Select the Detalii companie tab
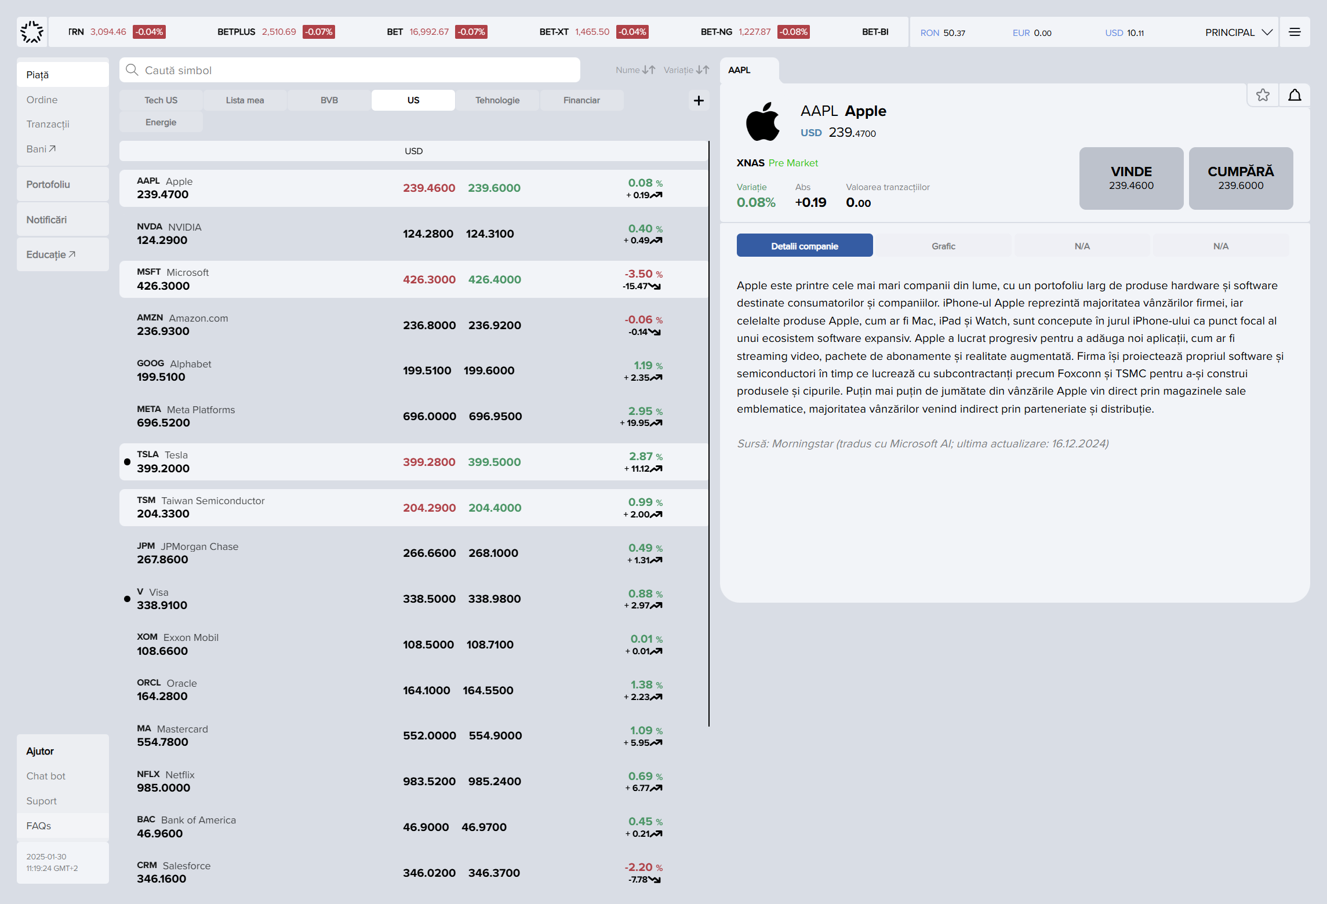The width and height of the screenshot is (1327, 904). point(805,246)
